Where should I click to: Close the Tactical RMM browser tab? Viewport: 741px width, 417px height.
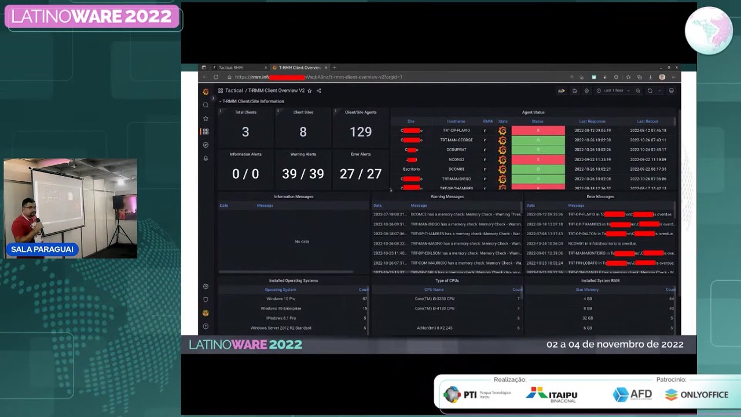point(266,68)
